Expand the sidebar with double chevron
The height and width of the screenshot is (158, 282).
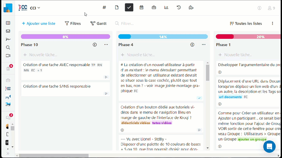8,154
